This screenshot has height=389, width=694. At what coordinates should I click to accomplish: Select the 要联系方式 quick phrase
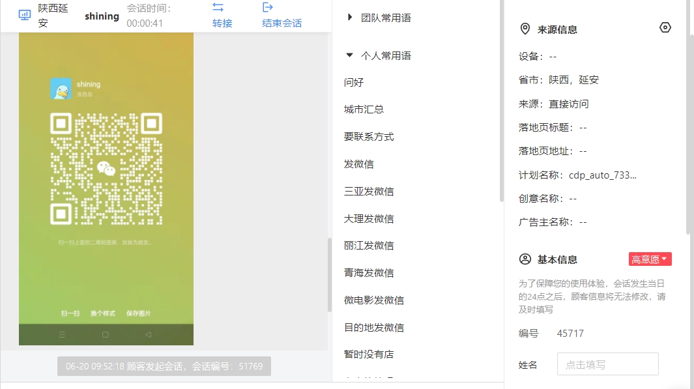click(369, 137)
